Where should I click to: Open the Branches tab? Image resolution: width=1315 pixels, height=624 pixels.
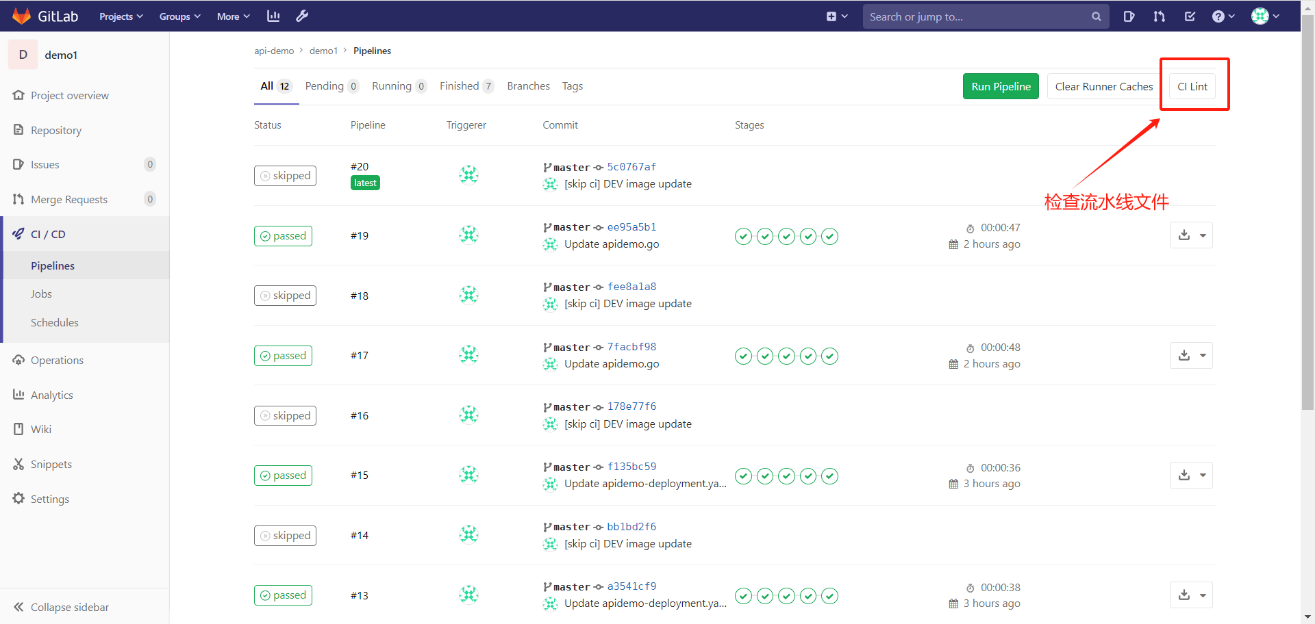[x=528, y=86]
